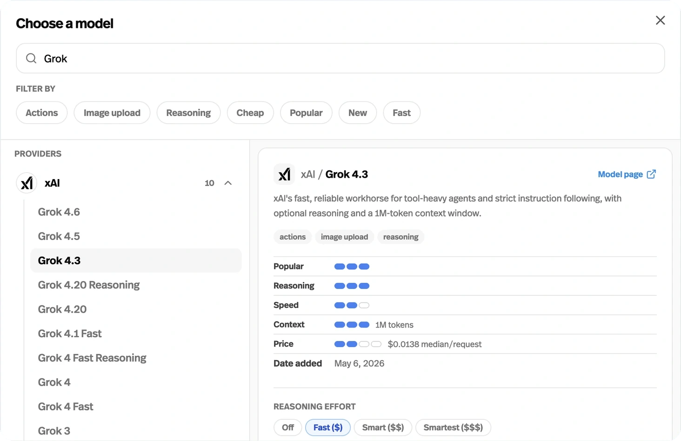Select Grok 4 Fast Reasoning model
681x441 pixels.
point(136,358)
